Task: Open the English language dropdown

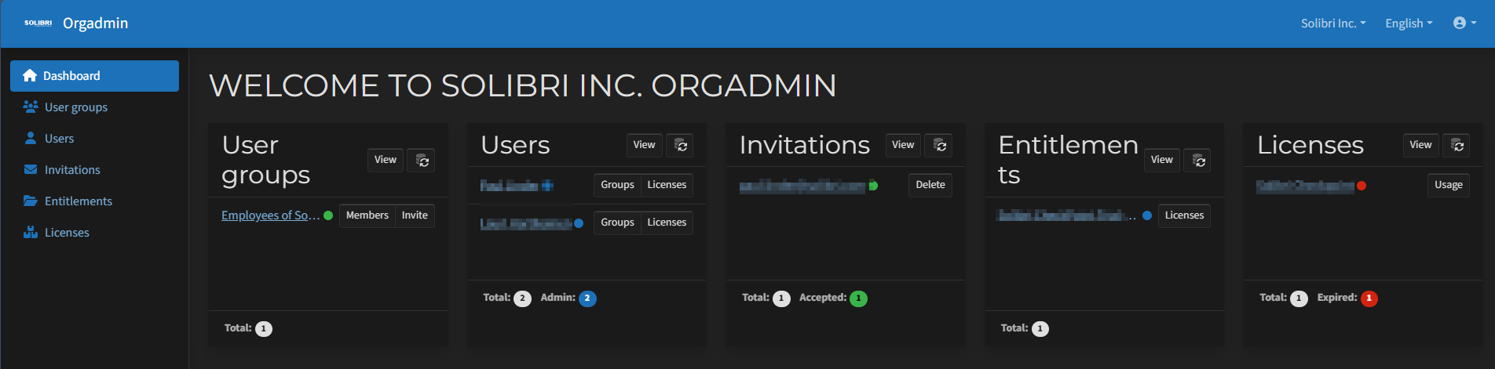Action: [x=1409, y=24]
